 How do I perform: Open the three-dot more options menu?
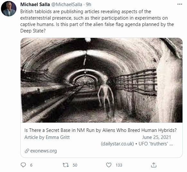point(180,4)
